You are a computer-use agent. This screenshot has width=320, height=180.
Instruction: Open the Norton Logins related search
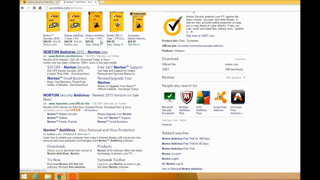point(170,159)
